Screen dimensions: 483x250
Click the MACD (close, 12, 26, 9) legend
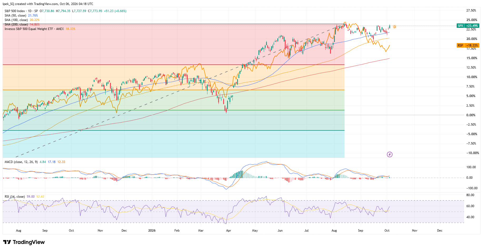click(21, 162)
